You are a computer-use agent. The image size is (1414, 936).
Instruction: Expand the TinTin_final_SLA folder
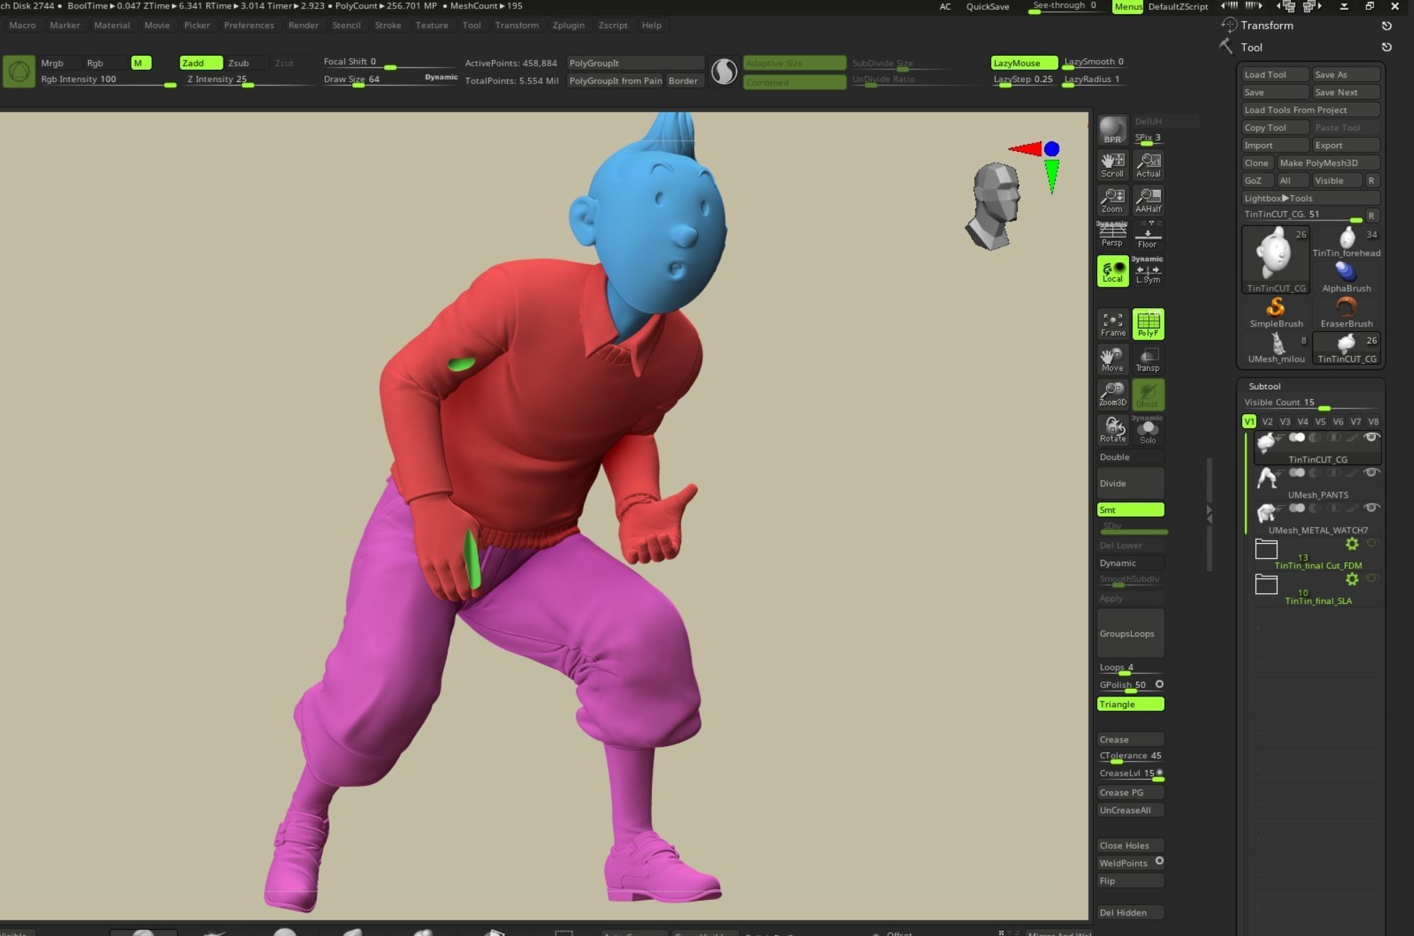pos(1266,584)
